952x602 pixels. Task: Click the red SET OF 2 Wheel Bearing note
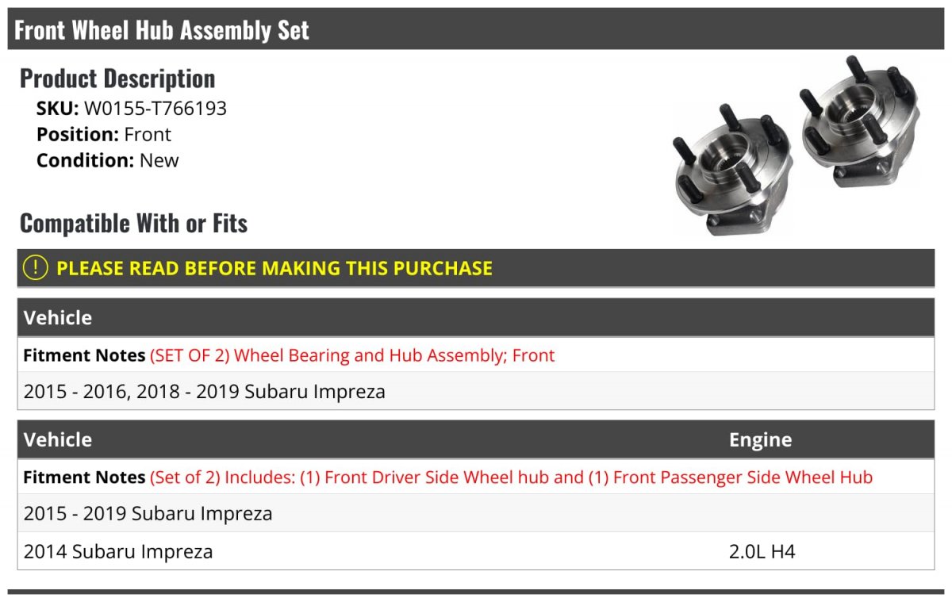pos(352,355)
